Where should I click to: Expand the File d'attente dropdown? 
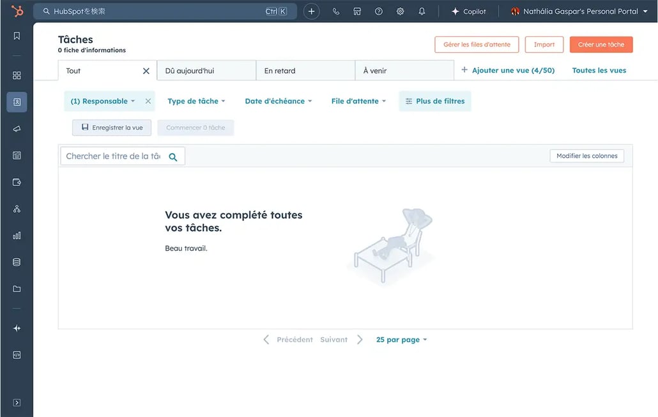358,101
